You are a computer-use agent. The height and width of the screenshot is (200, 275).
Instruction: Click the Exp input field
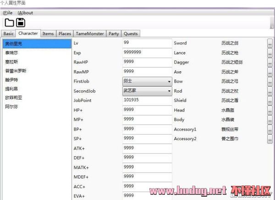(x=147, y=53)
